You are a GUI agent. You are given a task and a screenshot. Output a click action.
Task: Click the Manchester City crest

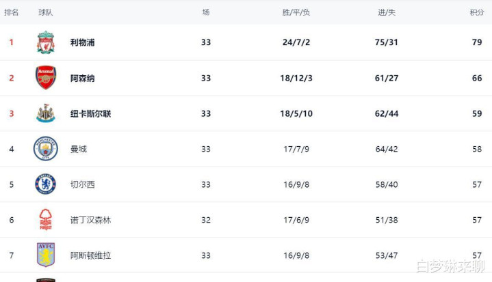(x=46, y=149)
